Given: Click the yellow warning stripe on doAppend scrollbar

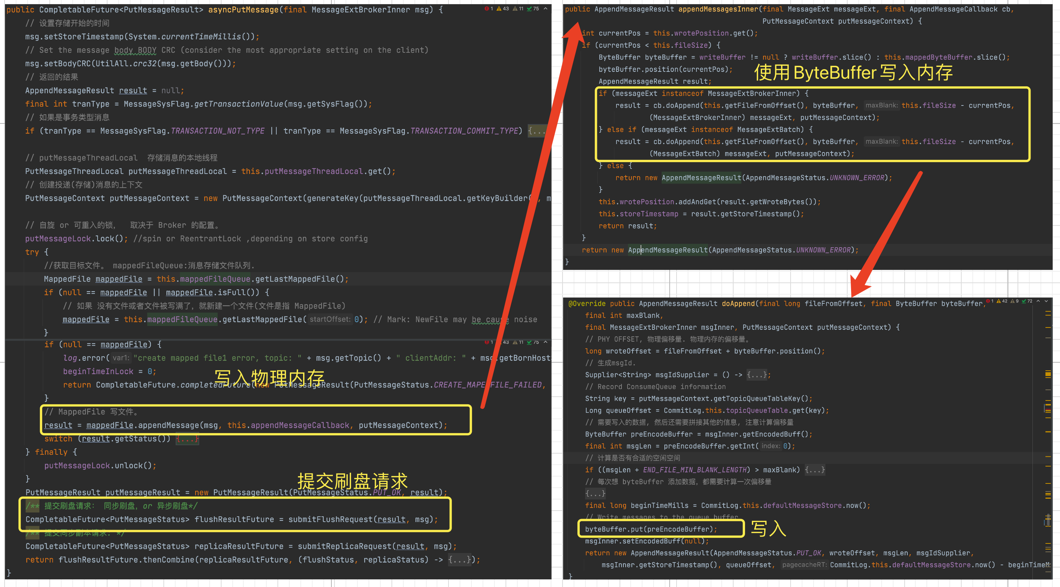Looking at the screenshot, I should tap(1048, 374).
